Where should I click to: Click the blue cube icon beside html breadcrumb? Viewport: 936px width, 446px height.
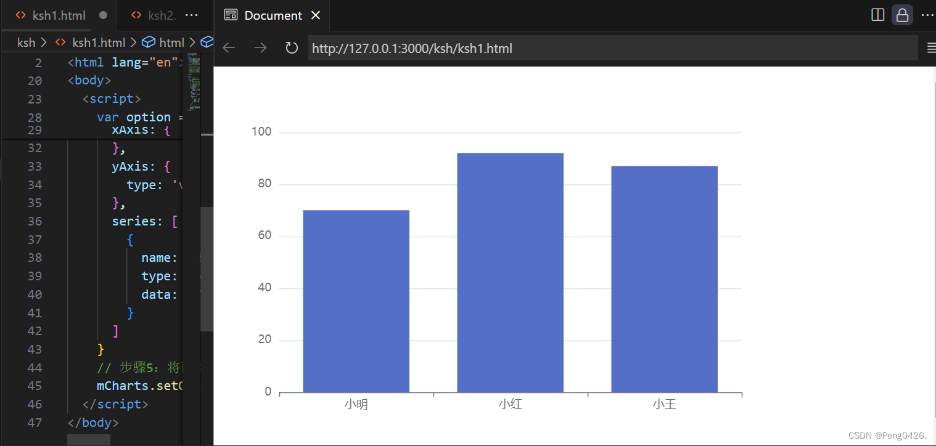pyautogui.click(x=148, y=42)
